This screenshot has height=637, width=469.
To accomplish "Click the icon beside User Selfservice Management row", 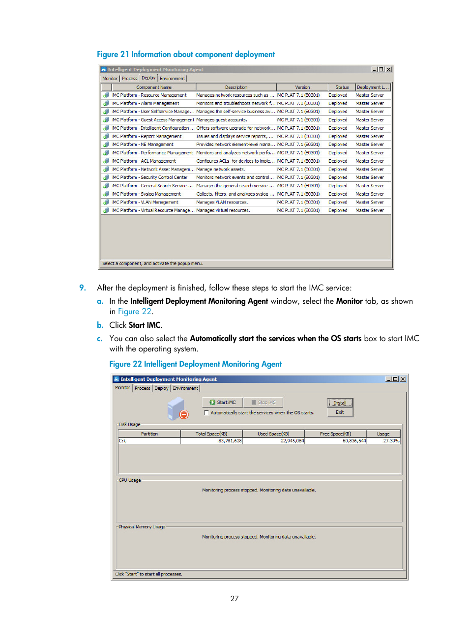I will tap(106, 112).
